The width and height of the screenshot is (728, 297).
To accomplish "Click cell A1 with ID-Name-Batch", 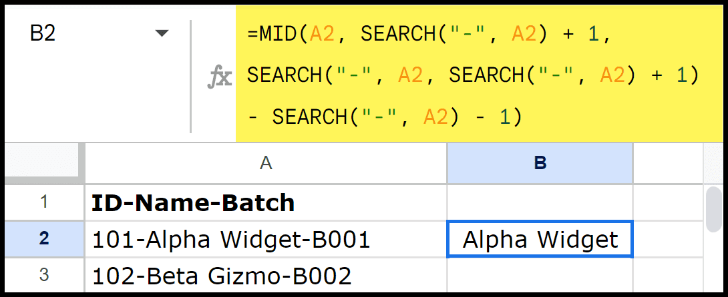I will coord(266,202).
